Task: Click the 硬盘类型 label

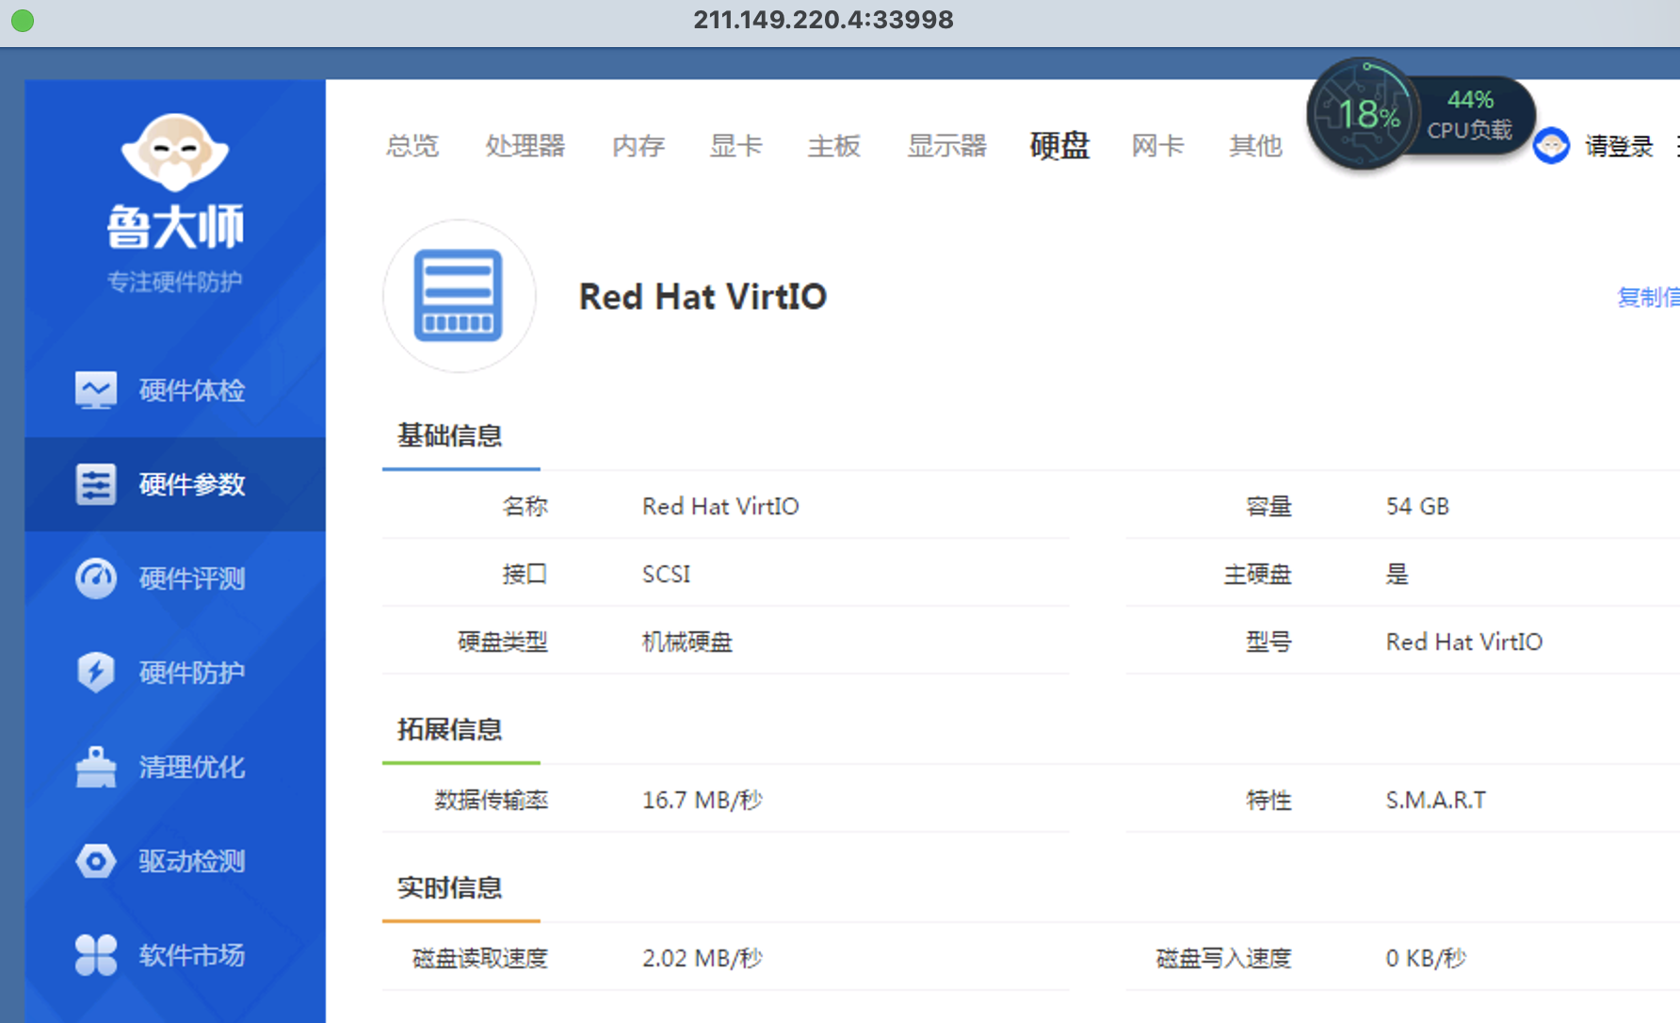Action: [x=503, y=642]
